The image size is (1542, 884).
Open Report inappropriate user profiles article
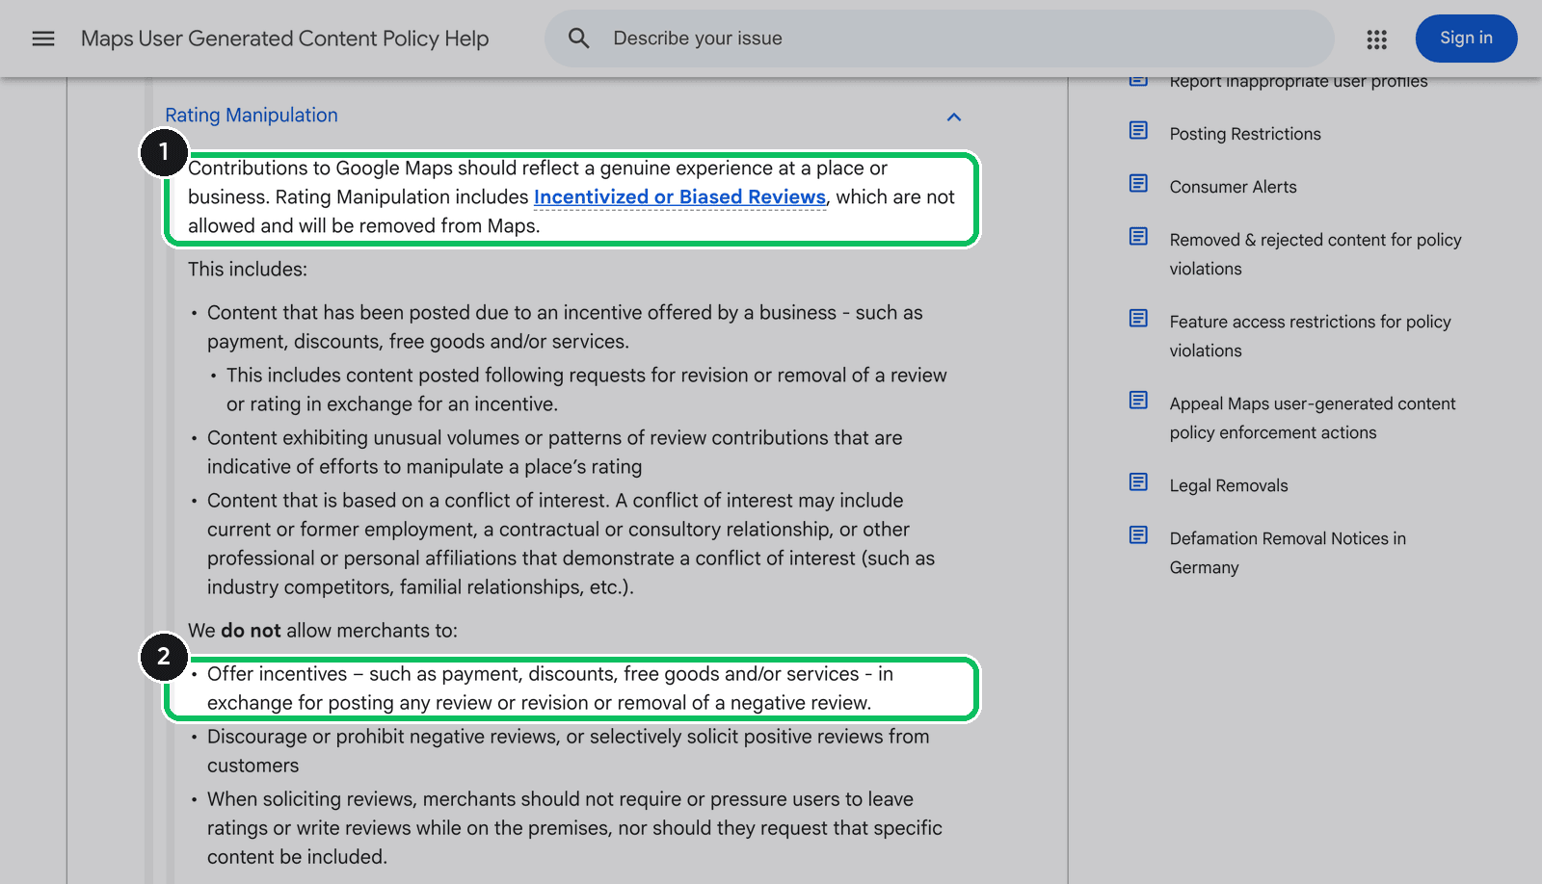1298,83
